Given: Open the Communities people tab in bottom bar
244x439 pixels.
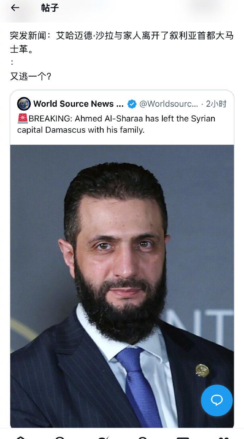Looking at the screenshot, I should pyautogui.click(x=223, y=438).
